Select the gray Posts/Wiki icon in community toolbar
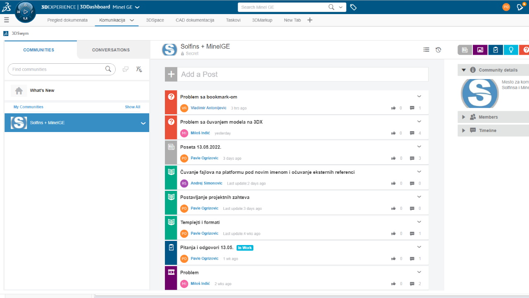The width and height of the screenshot is (529, 298). pos(464,50)
